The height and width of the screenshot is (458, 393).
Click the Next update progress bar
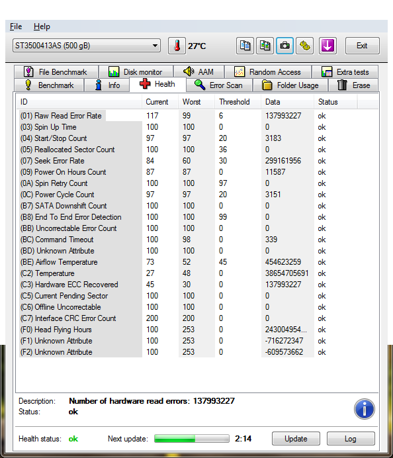tap(192, 438)
